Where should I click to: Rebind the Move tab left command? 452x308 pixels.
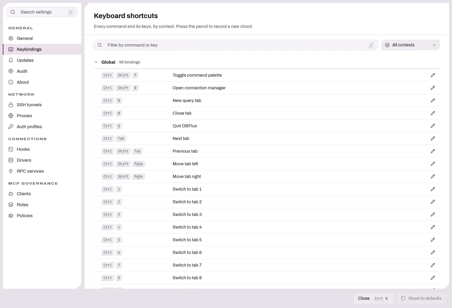coord(433,164)
